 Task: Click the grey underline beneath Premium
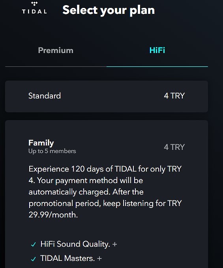click(56, 66)
